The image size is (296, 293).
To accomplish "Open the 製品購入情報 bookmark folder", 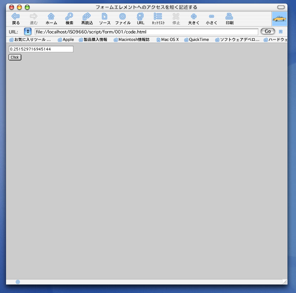I will pyautogui.click(x=93, y=39).
